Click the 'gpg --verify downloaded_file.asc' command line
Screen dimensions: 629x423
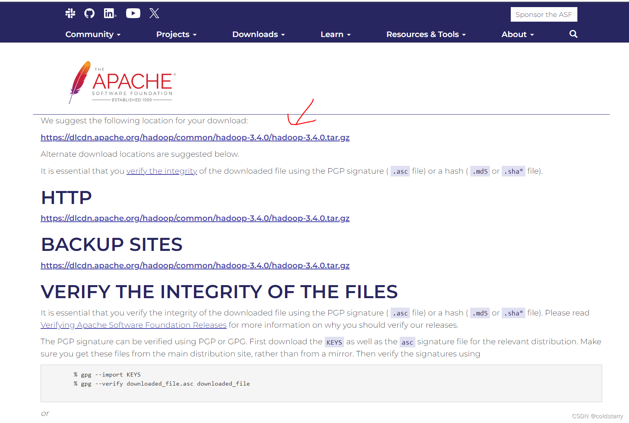[162, 384]
